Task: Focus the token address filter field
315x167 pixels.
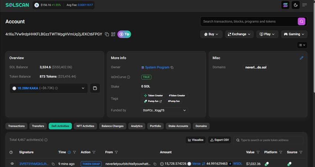Action: [271, 140]
